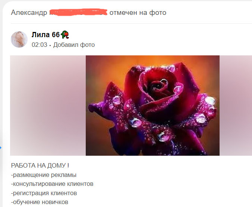
Task: Click the Лила 66 author name
Action: (45, 35)
